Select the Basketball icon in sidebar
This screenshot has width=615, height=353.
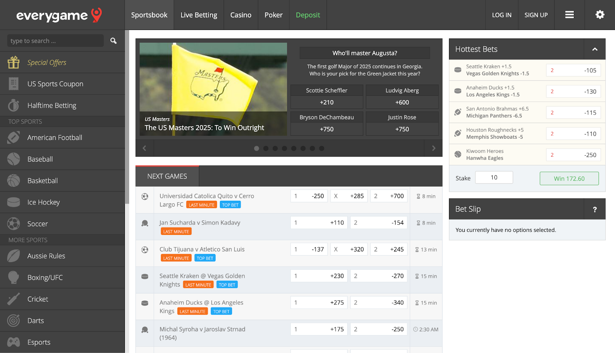13,181
